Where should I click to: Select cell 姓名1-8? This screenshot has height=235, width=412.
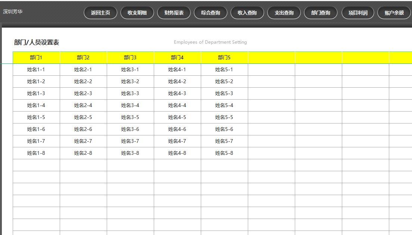(36, 153)
